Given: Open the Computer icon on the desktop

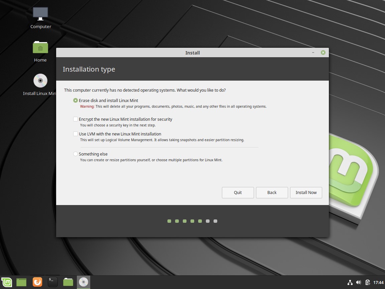Looking at the screenshot, I should (x=40, y=13).
